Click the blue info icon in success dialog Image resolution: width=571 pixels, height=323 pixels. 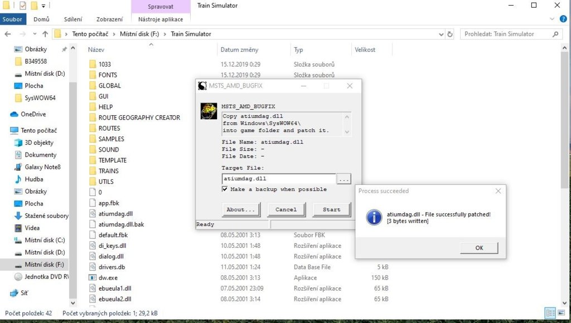click(374, 217)
